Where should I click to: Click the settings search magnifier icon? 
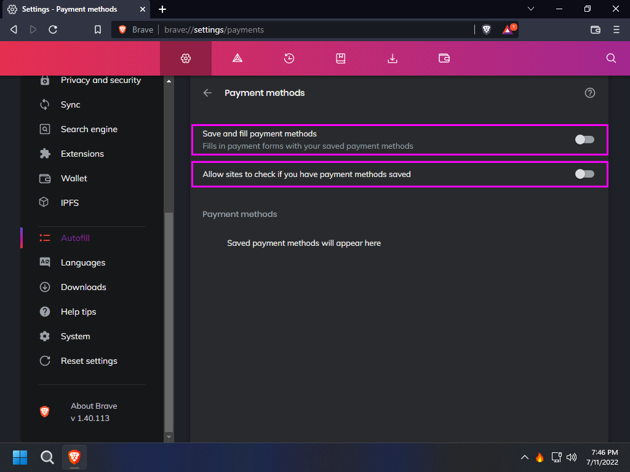[611, 58]
